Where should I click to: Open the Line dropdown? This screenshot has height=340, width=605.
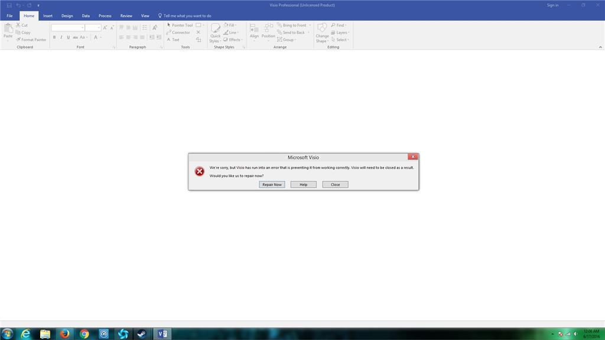[x=231, y=32]
